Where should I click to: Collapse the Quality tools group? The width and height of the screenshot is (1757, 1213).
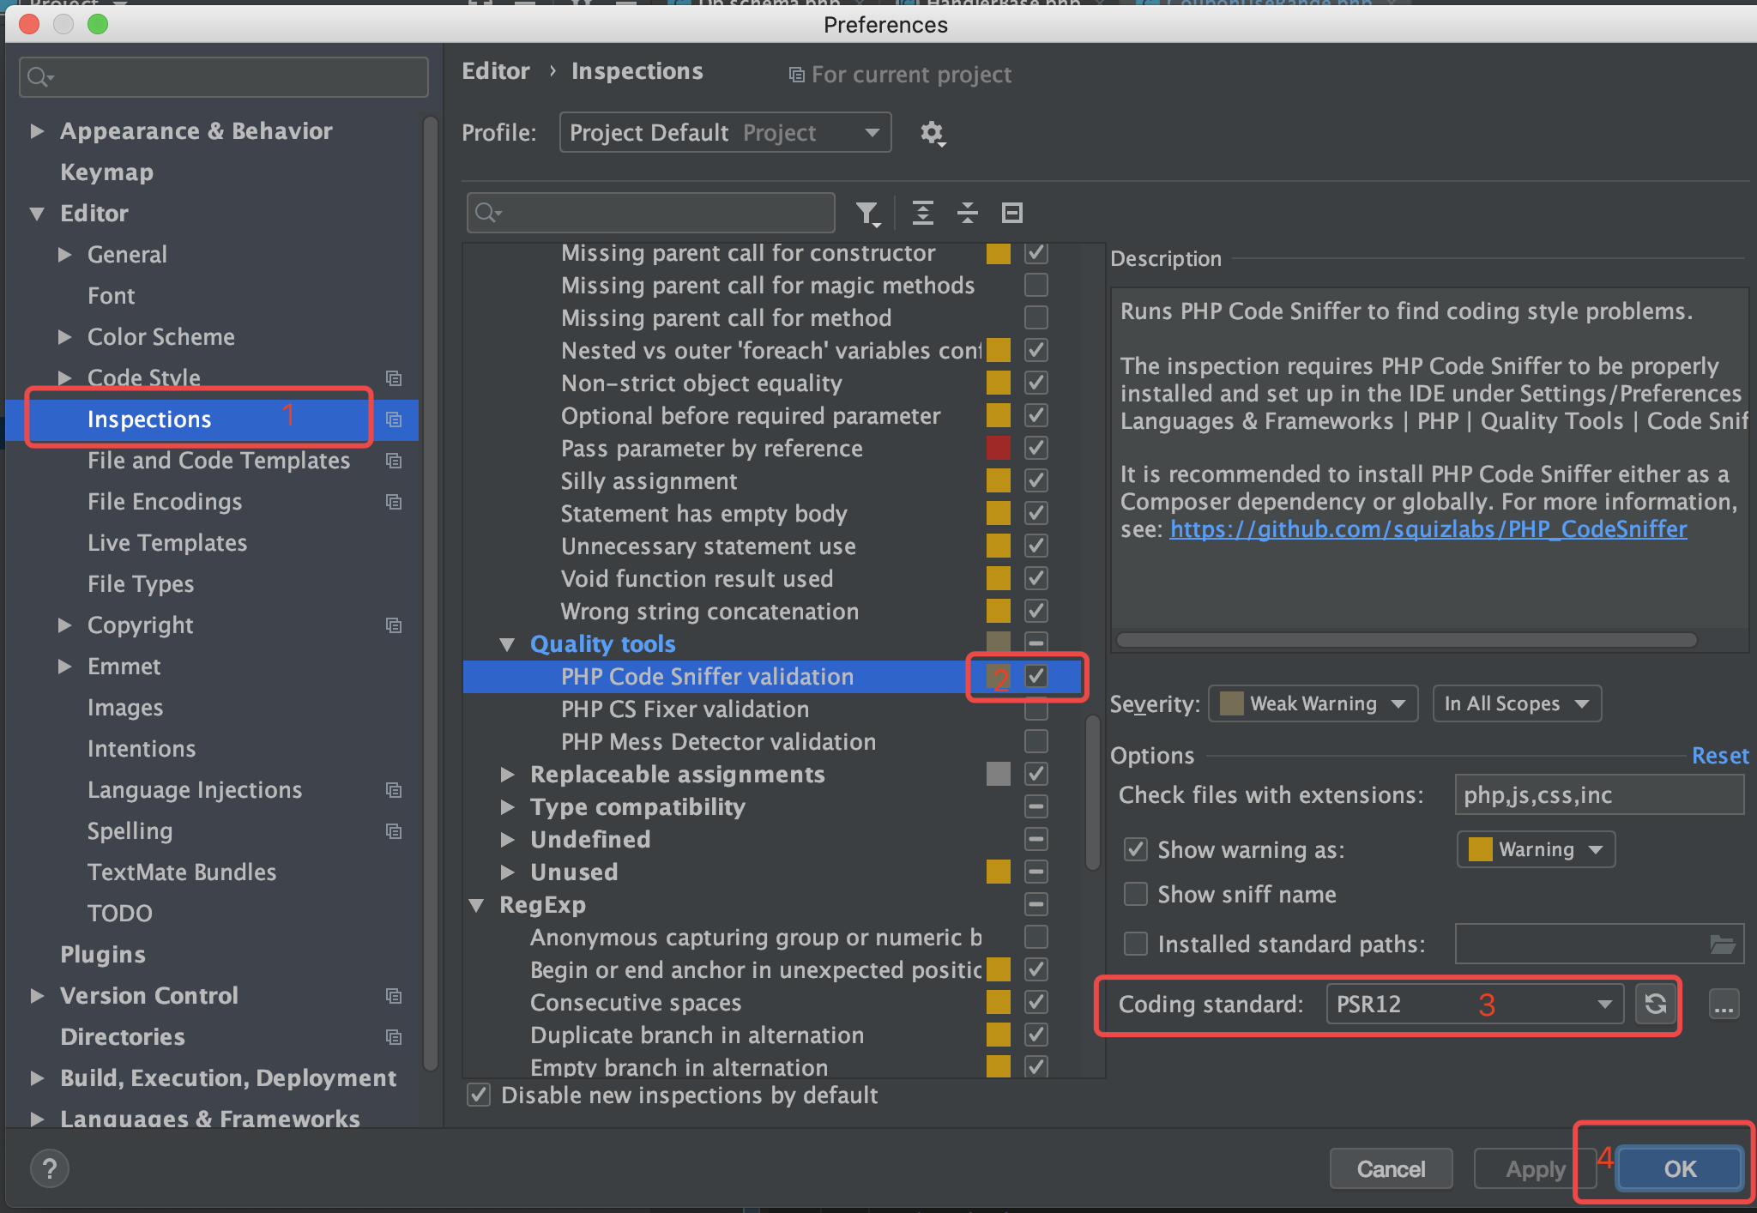[508, 643]
